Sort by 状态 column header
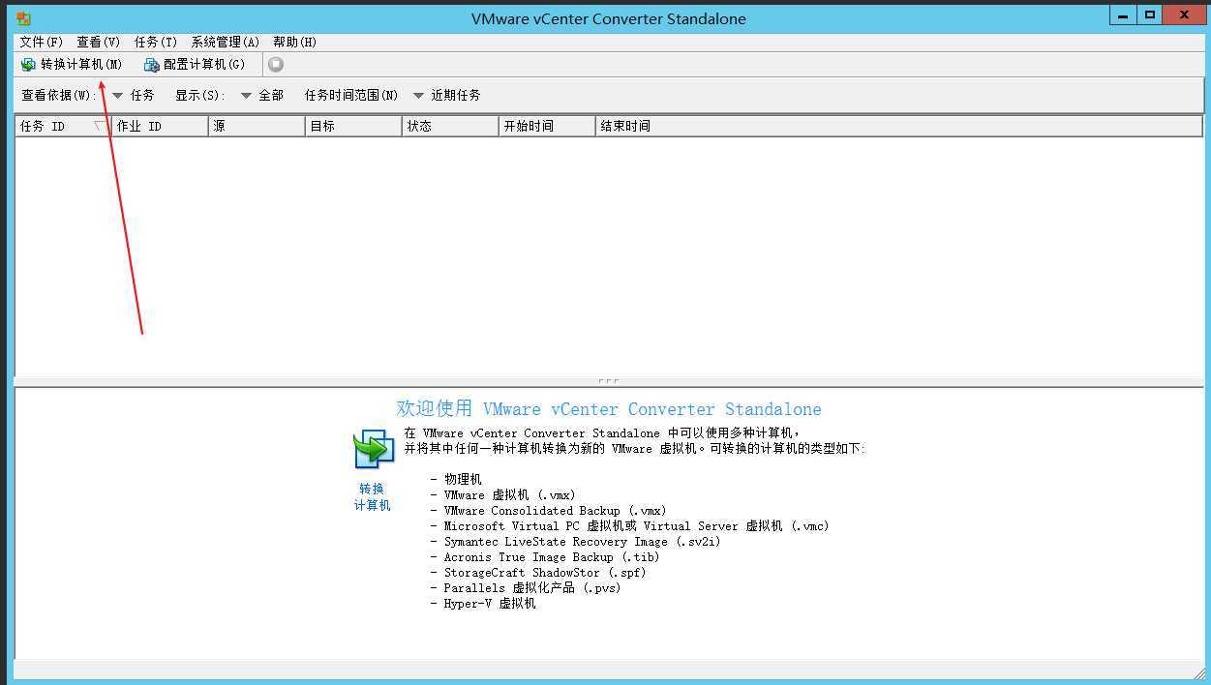The width and height of the screenshot is (1211, 685). tap(450, 127)
